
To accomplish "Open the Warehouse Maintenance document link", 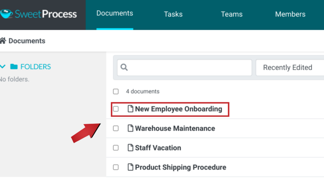I will (175, 128).
